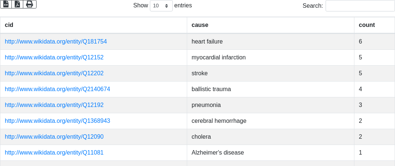Open the Q12192 wikidata link
The image size is (395, 166).
[x=54, y=105]
